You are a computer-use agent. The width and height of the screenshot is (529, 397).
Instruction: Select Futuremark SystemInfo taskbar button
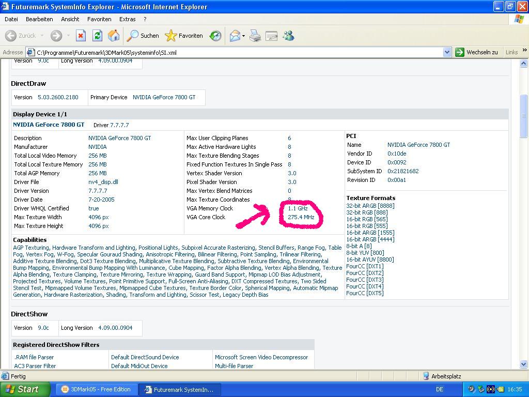tap(180, 389)
